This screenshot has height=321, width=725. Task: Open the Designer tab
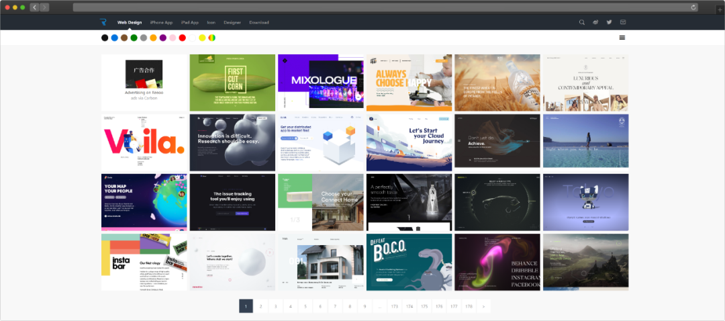232,22
